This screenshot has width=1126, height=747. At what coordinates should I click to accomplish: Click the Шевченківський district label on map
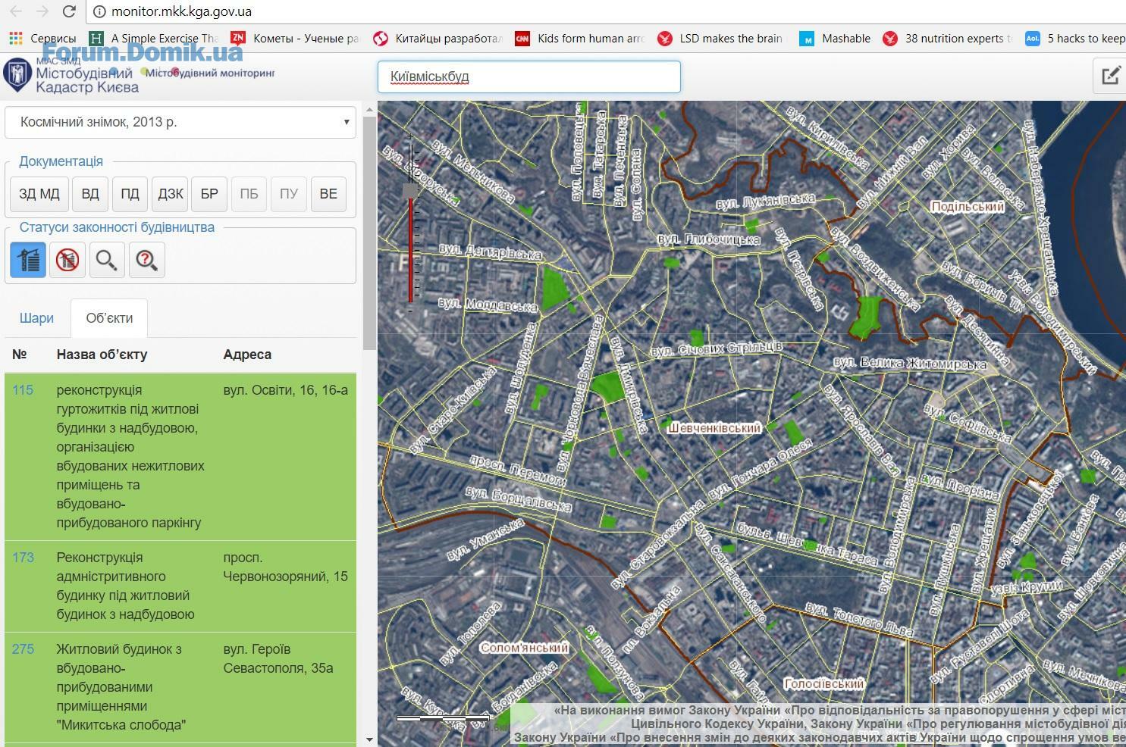click(x=714, y=428)
